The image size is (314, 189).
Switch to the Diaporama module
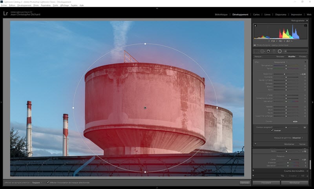tap(281, 14)
